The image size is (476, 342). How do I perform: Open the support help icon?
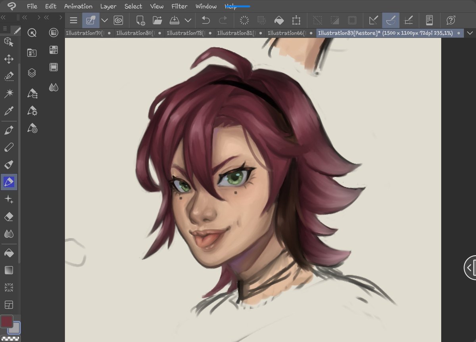451,20
